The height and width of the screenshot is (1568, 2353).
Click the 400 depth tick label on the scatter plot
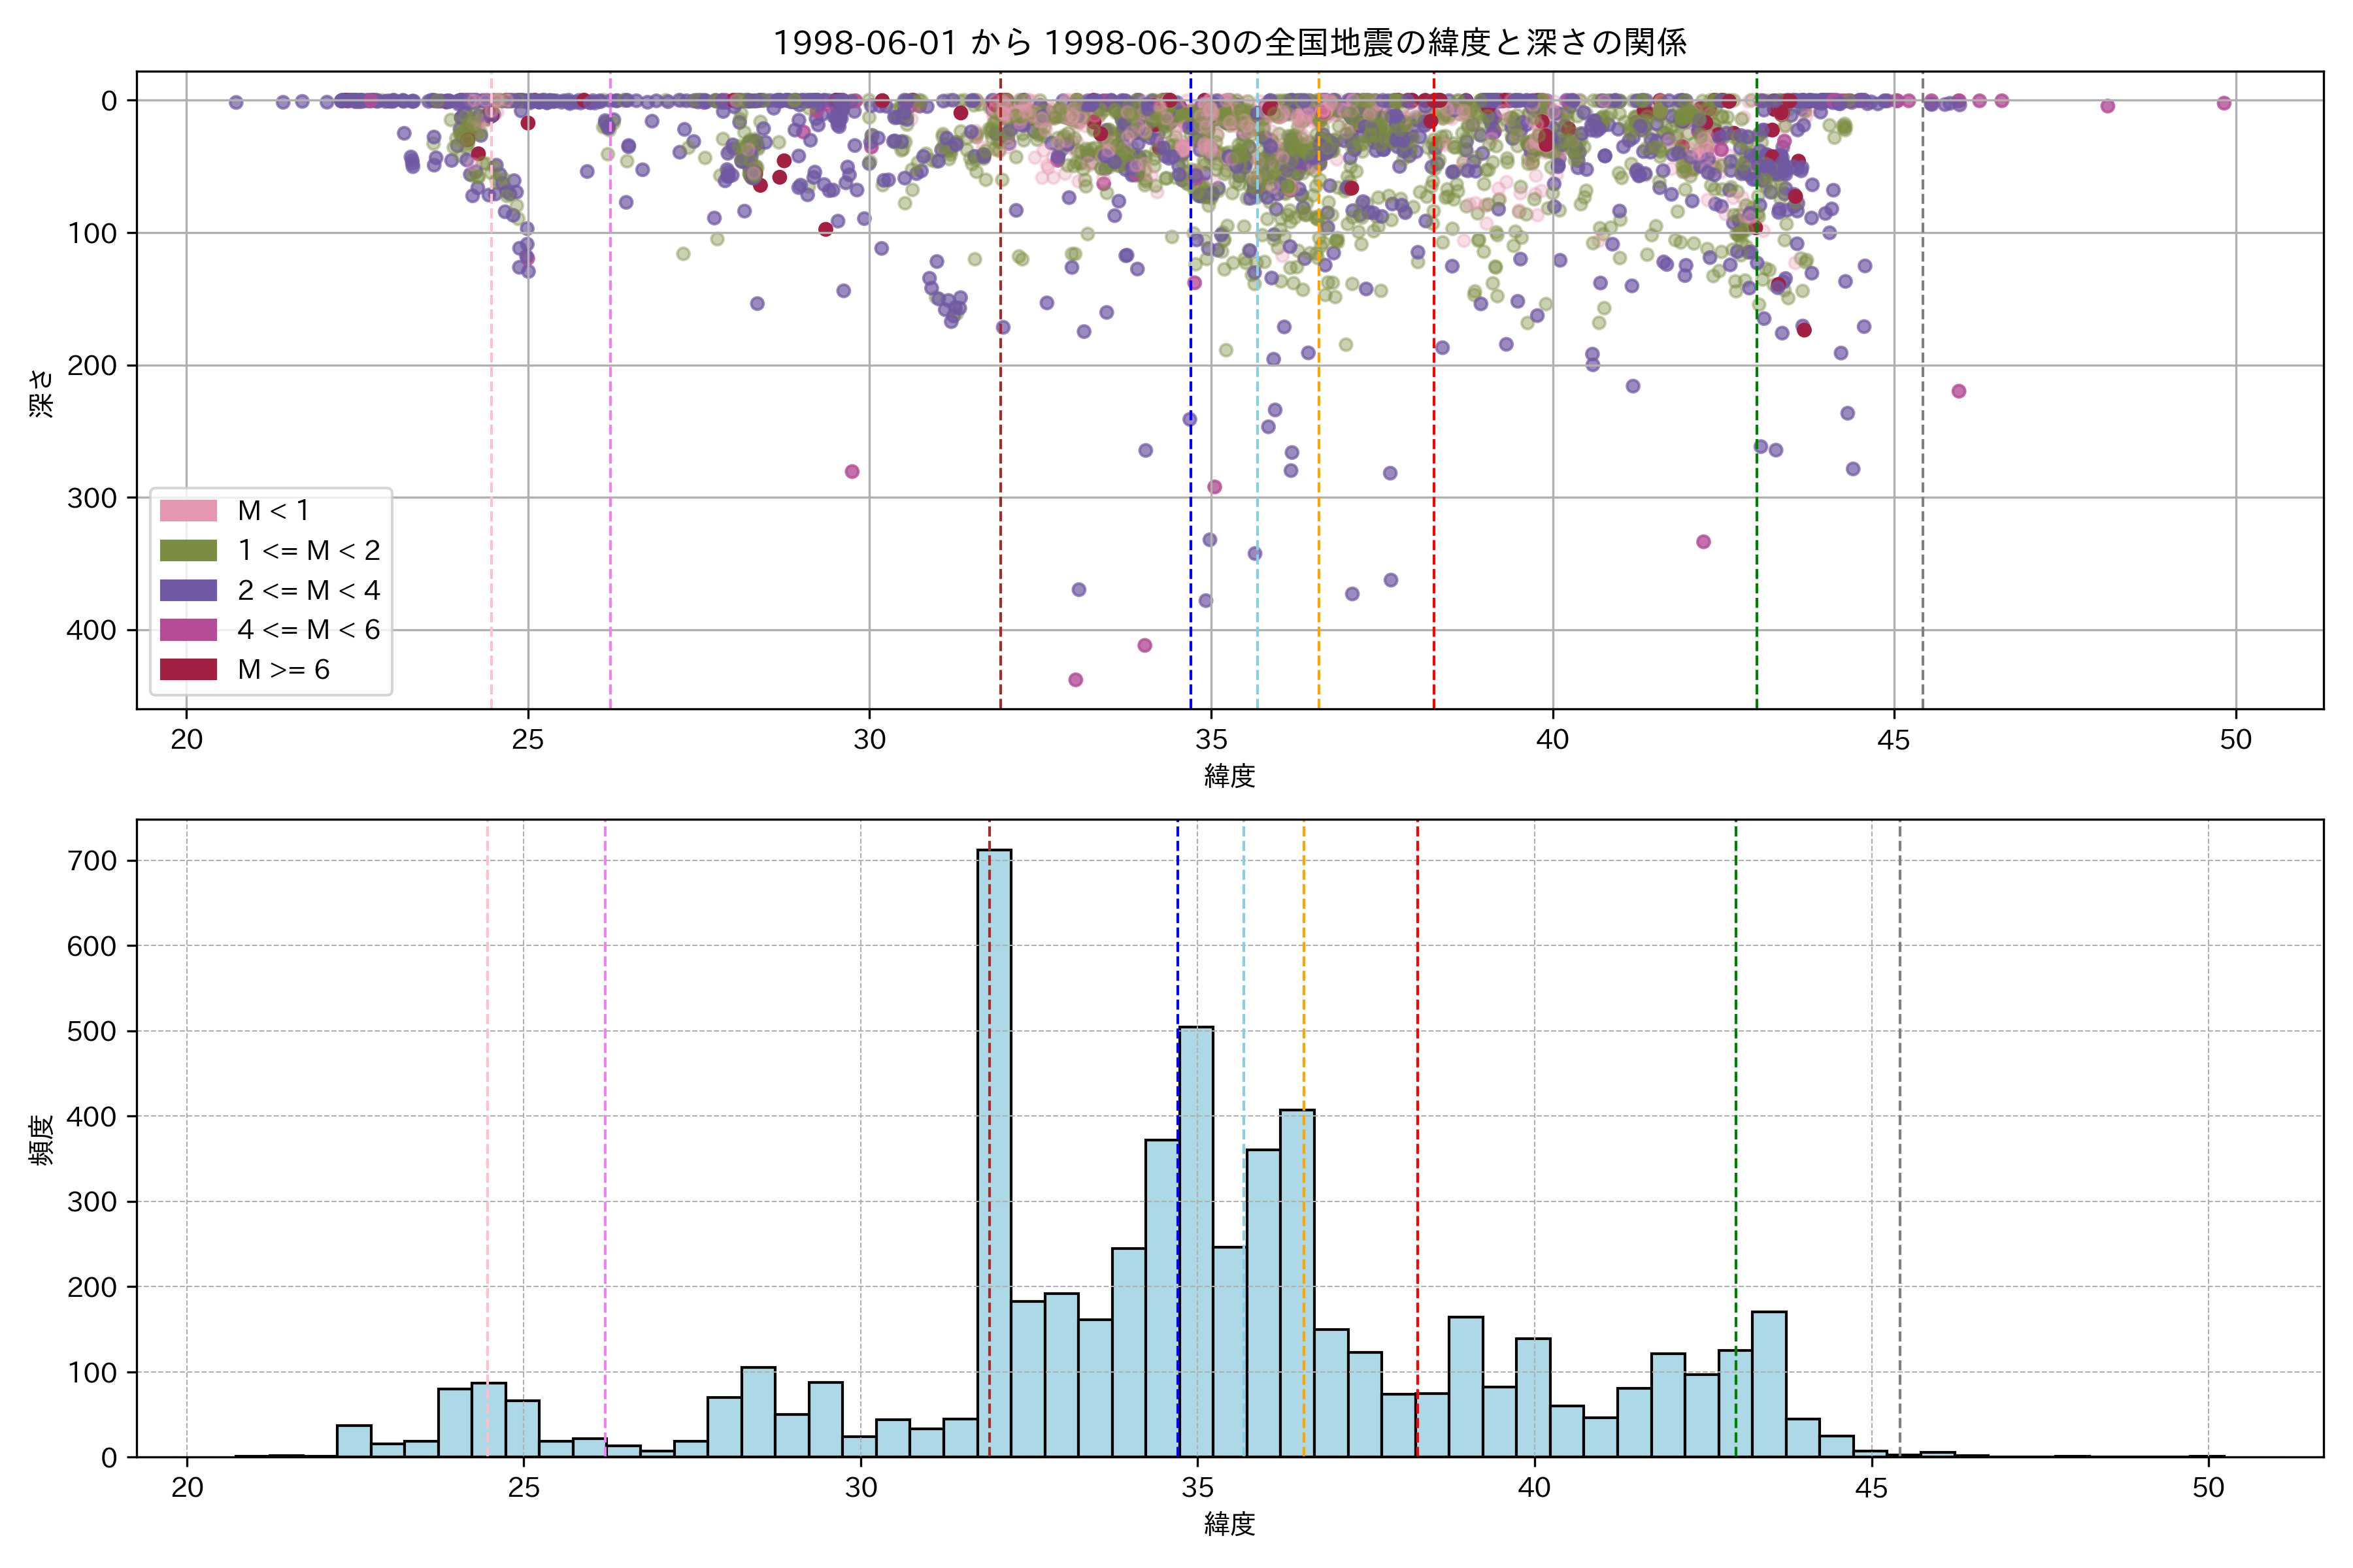point(92,630)
